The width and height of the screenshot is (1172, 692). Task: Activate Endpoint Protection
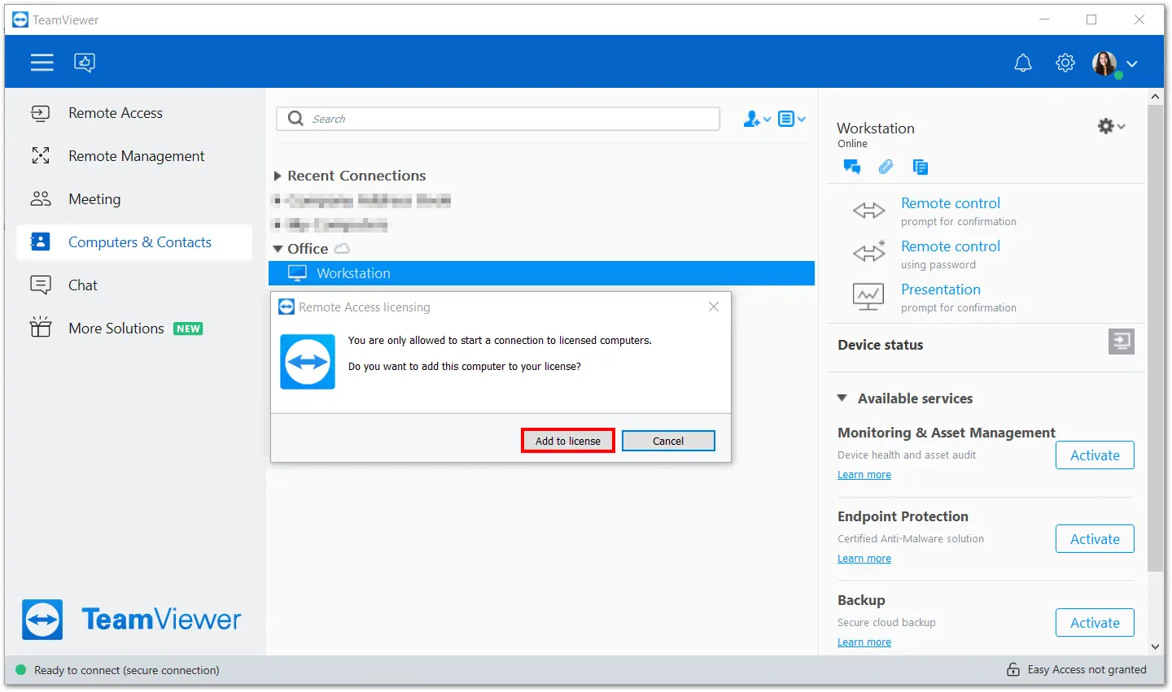click(x=1095, y=539)
